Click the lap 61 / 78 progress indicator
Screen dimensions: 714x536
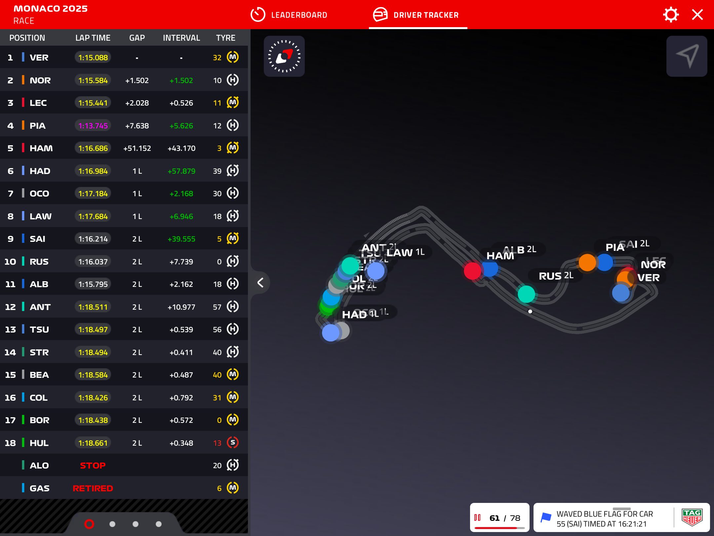499,518
